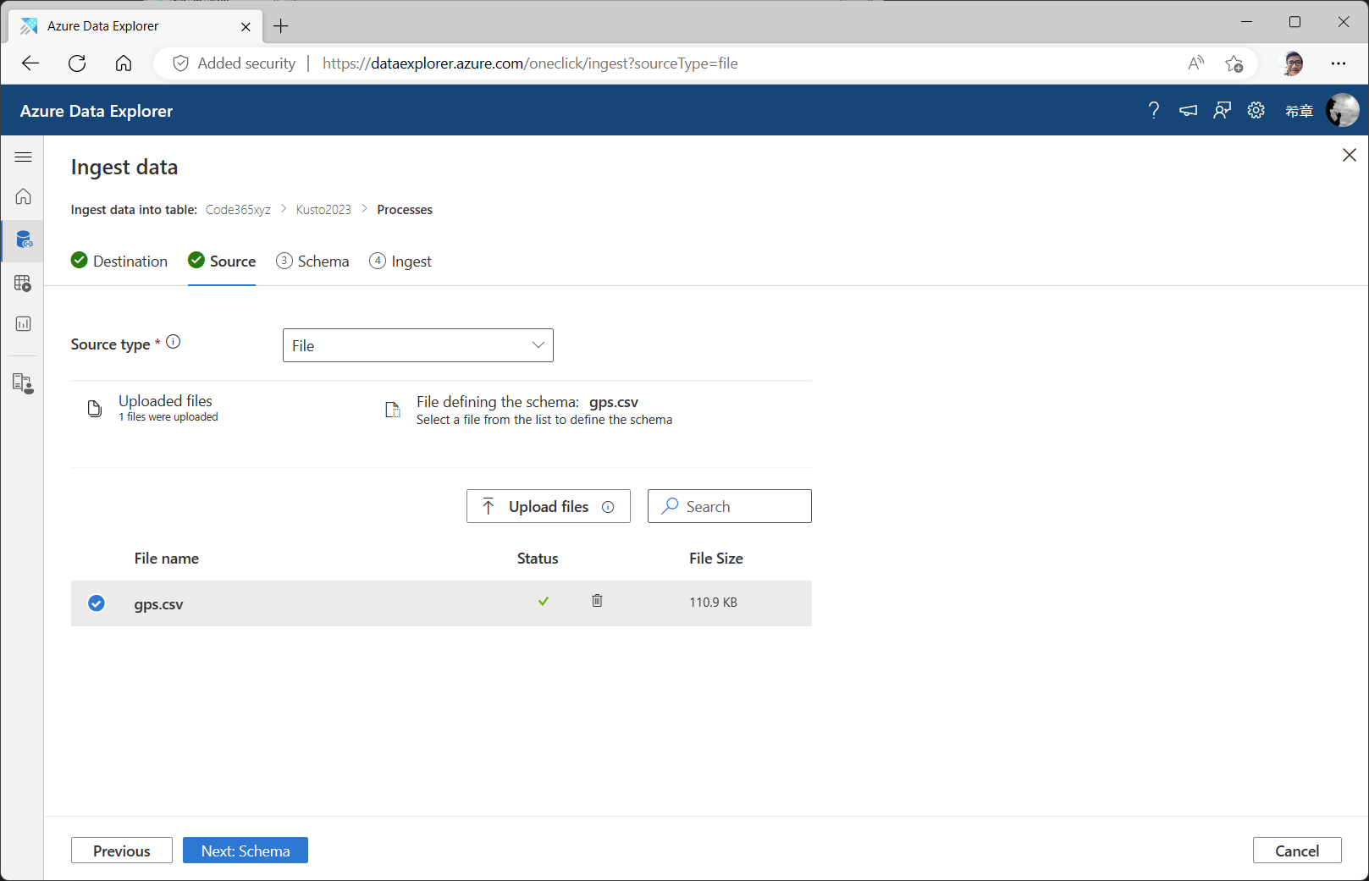The height and width of the screenshot is (881, 1369).
Task: Sort by the Status column header
Action: [538, 559]
